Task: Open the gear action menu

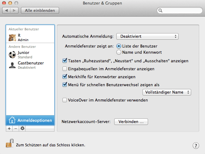Action: coord(22,129)
